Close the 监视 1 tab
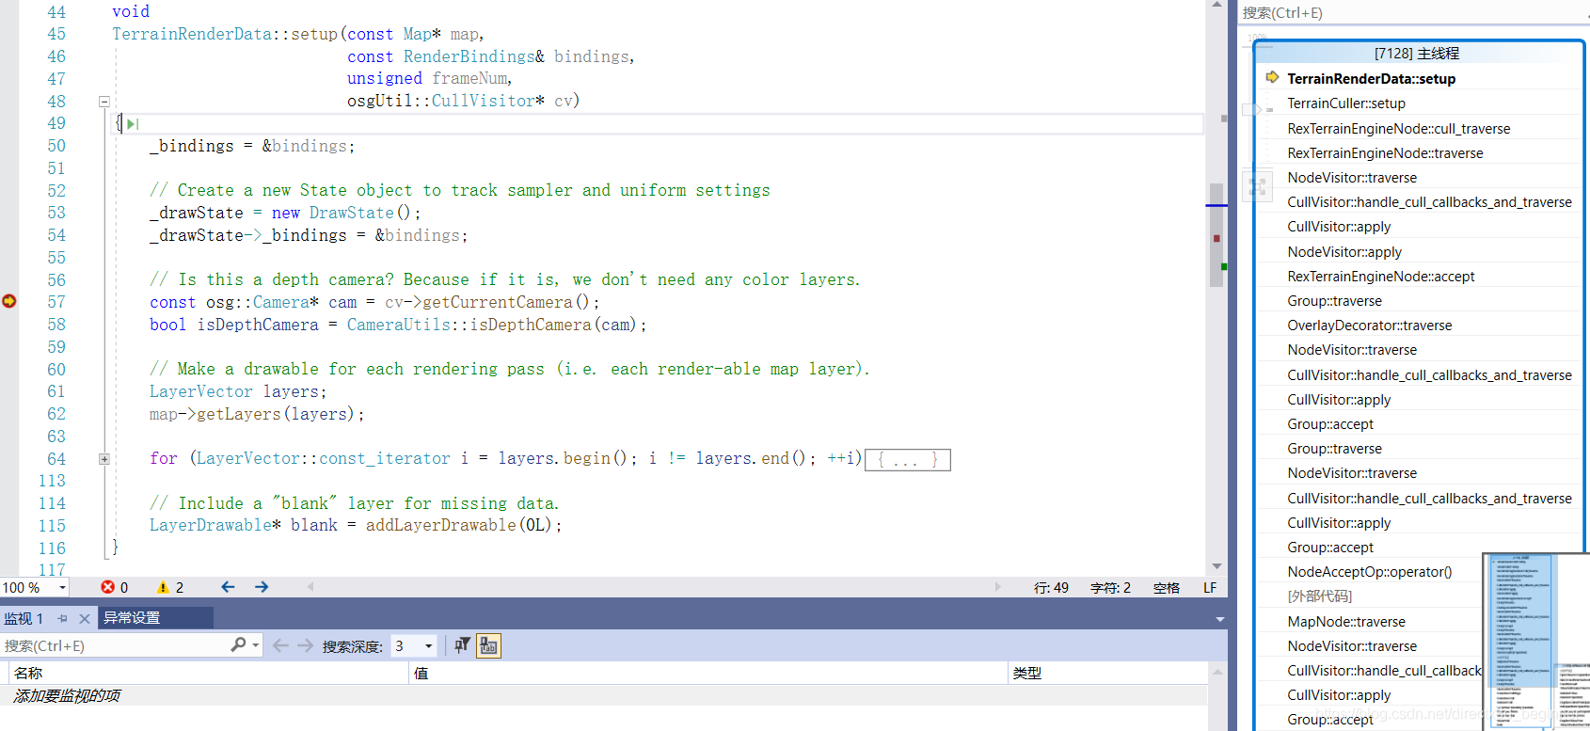The height and width of the screenshot is (731, 1590). click(x=84, y=618)
